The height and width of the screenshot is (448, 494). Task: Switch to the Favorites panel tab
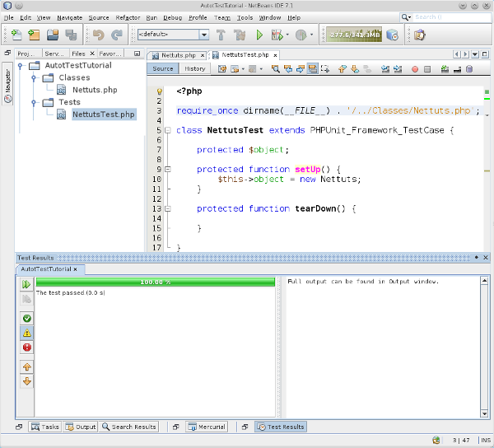click(x=110, y=54)
